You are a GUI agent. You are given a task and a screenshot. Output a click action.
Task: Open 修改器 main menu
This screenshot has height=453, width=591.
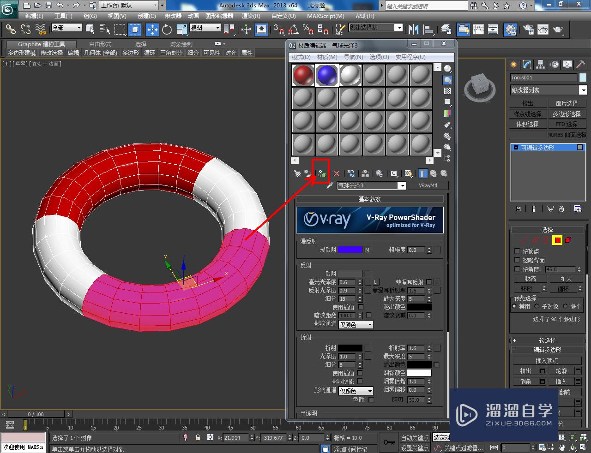pyautogui.click(x=173, y=16)
